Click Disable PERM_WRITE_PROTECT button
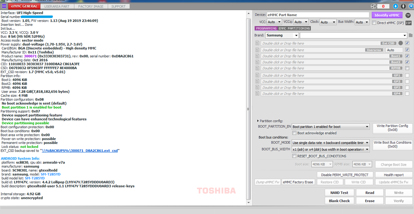The height and width of the screenshot is (214, 414). (344, 175)
